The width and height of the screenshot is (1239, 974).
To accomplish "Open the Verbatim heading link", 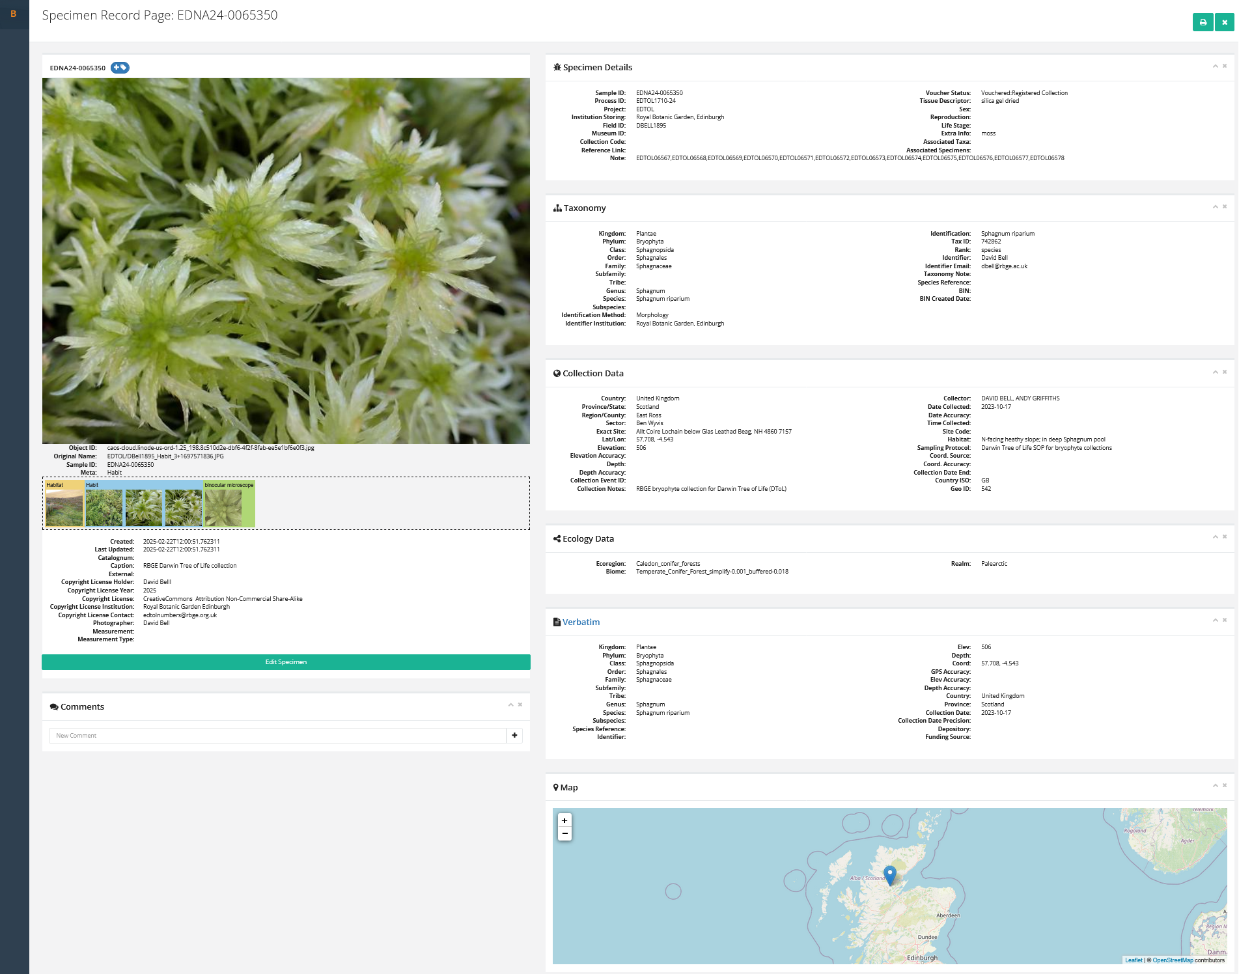I will point(581,622).
